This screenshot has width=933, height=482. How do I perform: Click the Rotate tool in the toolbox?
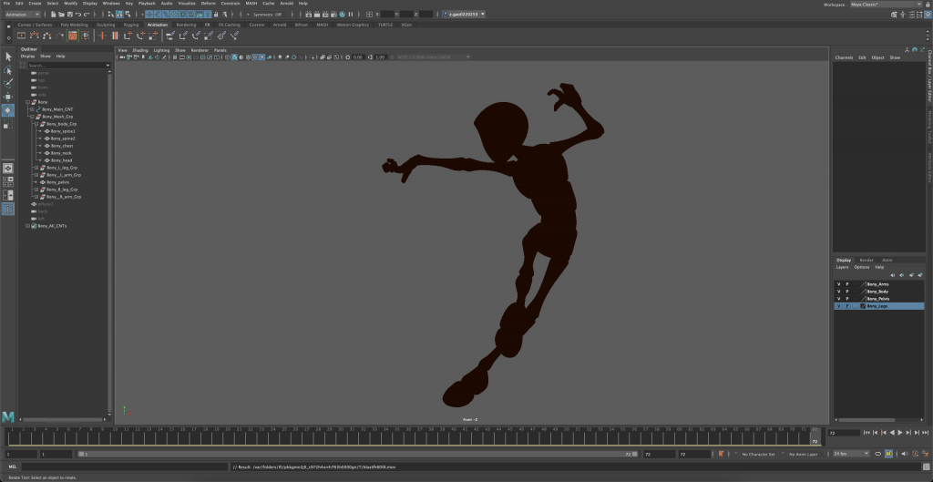[8, 110]
